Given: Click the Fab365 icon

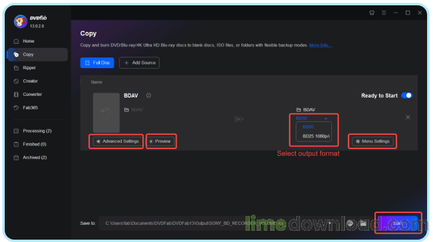Looking at the screenshot, I should click(x=16, y=108).
